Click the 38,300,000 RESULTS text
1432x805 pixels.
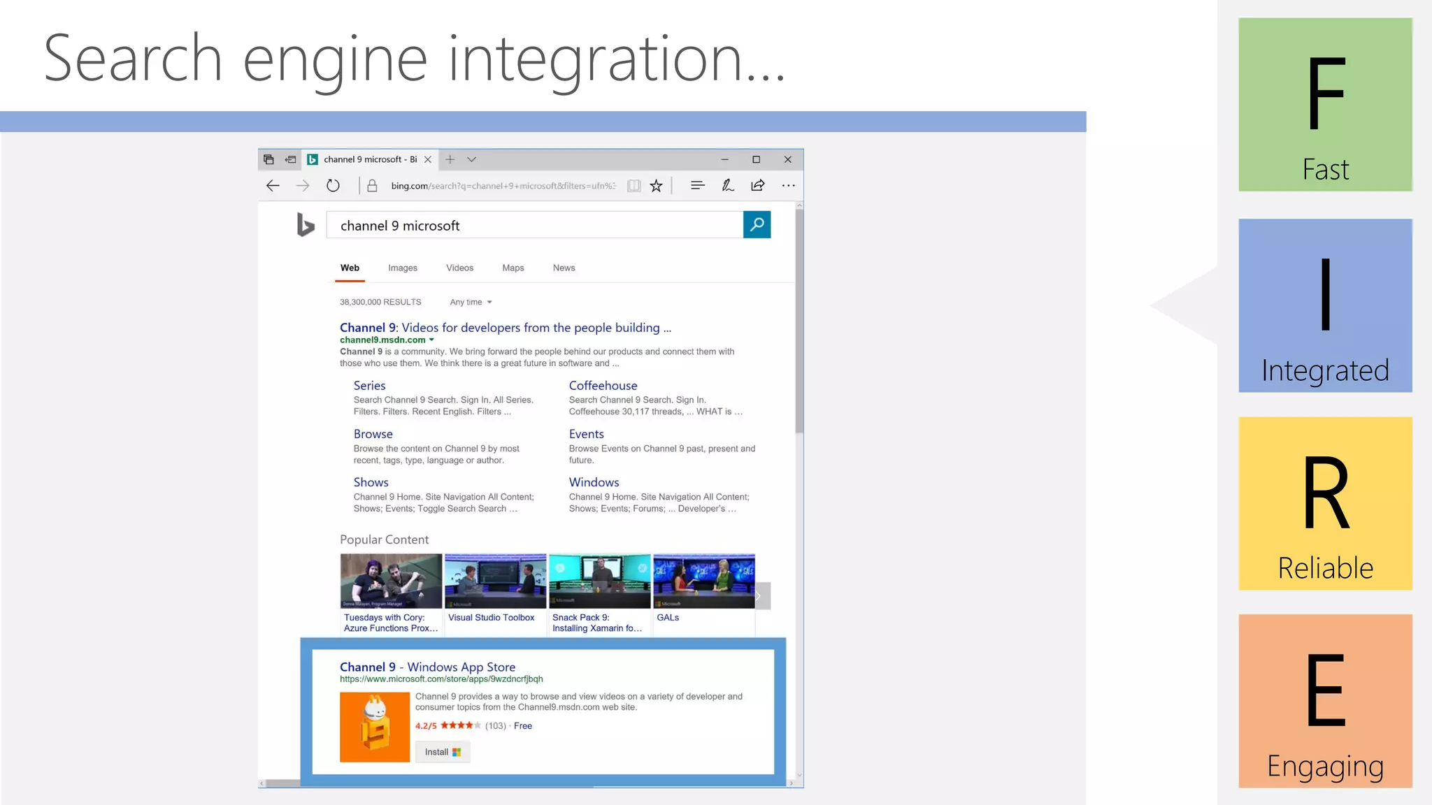[380, 302]
